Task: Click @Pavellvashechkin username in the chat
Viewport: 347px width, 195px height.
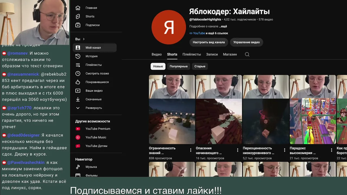Action: tap(26, 162)
